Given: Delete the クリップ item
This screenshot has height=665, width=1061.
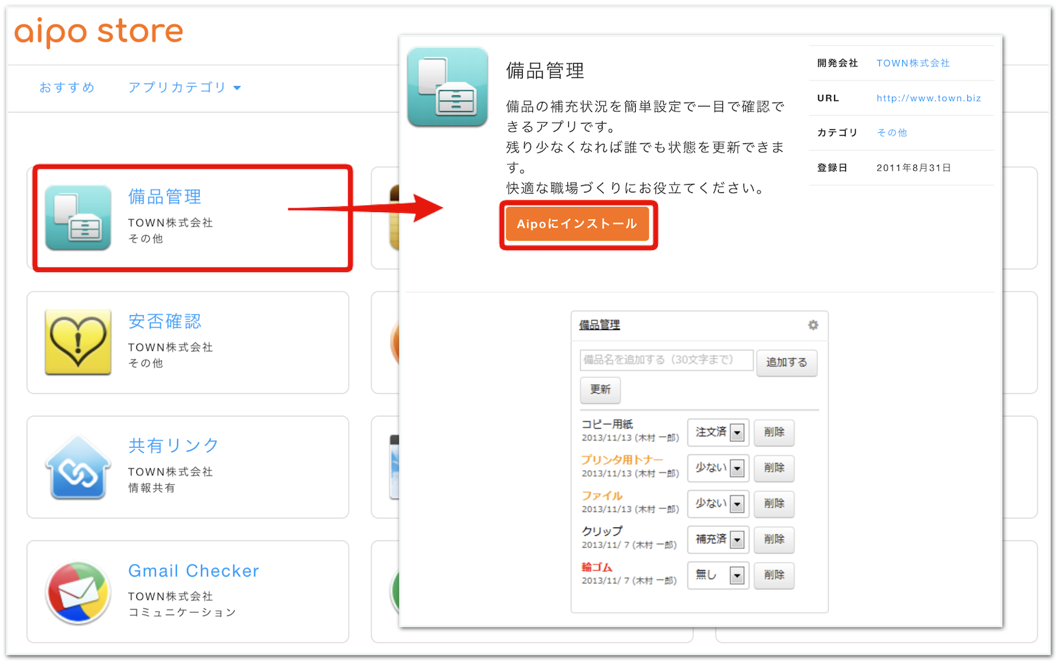Looking at the screenshot, I should pyautogui.click(x=774, y=540).
